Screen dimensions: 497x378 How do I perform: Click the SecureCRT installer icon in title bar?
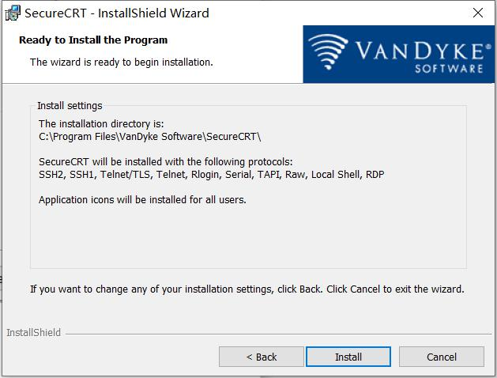pos(12,13)
